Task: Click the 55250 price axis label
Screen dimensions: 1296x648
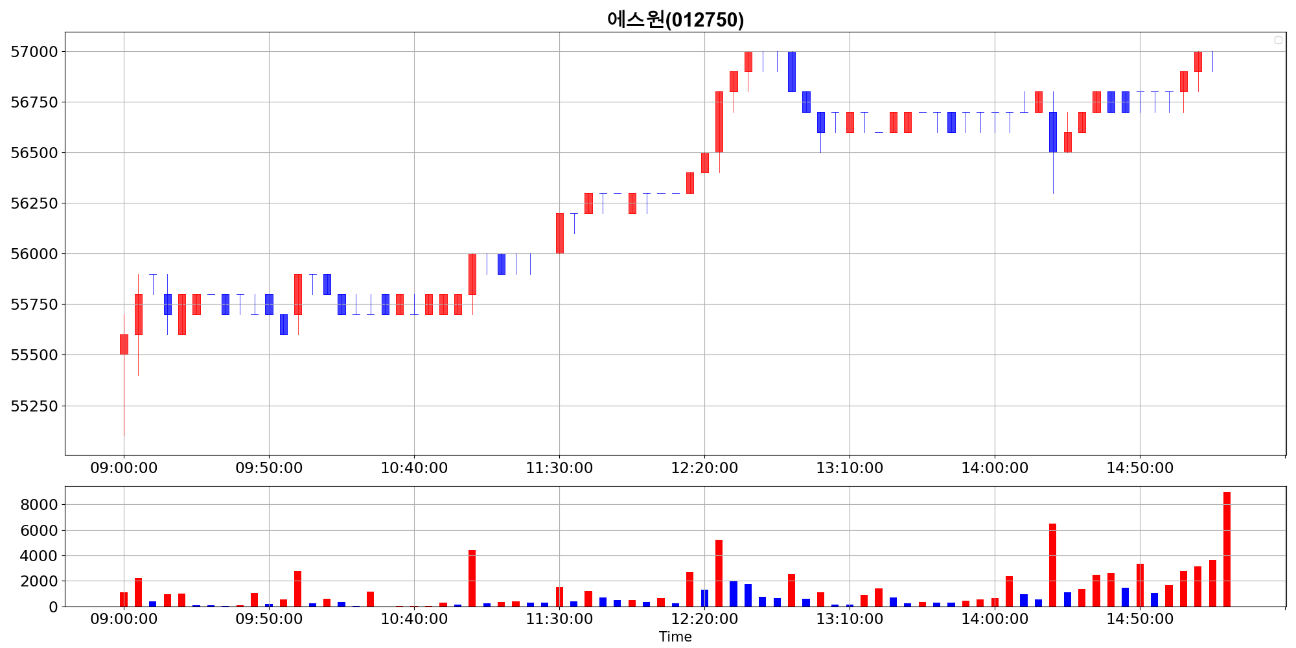Action: click(x=34, y=406)
